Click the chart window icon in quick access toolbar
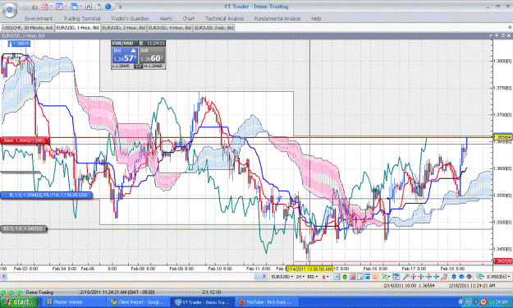The image size is (513, 308). click(59, 7)
